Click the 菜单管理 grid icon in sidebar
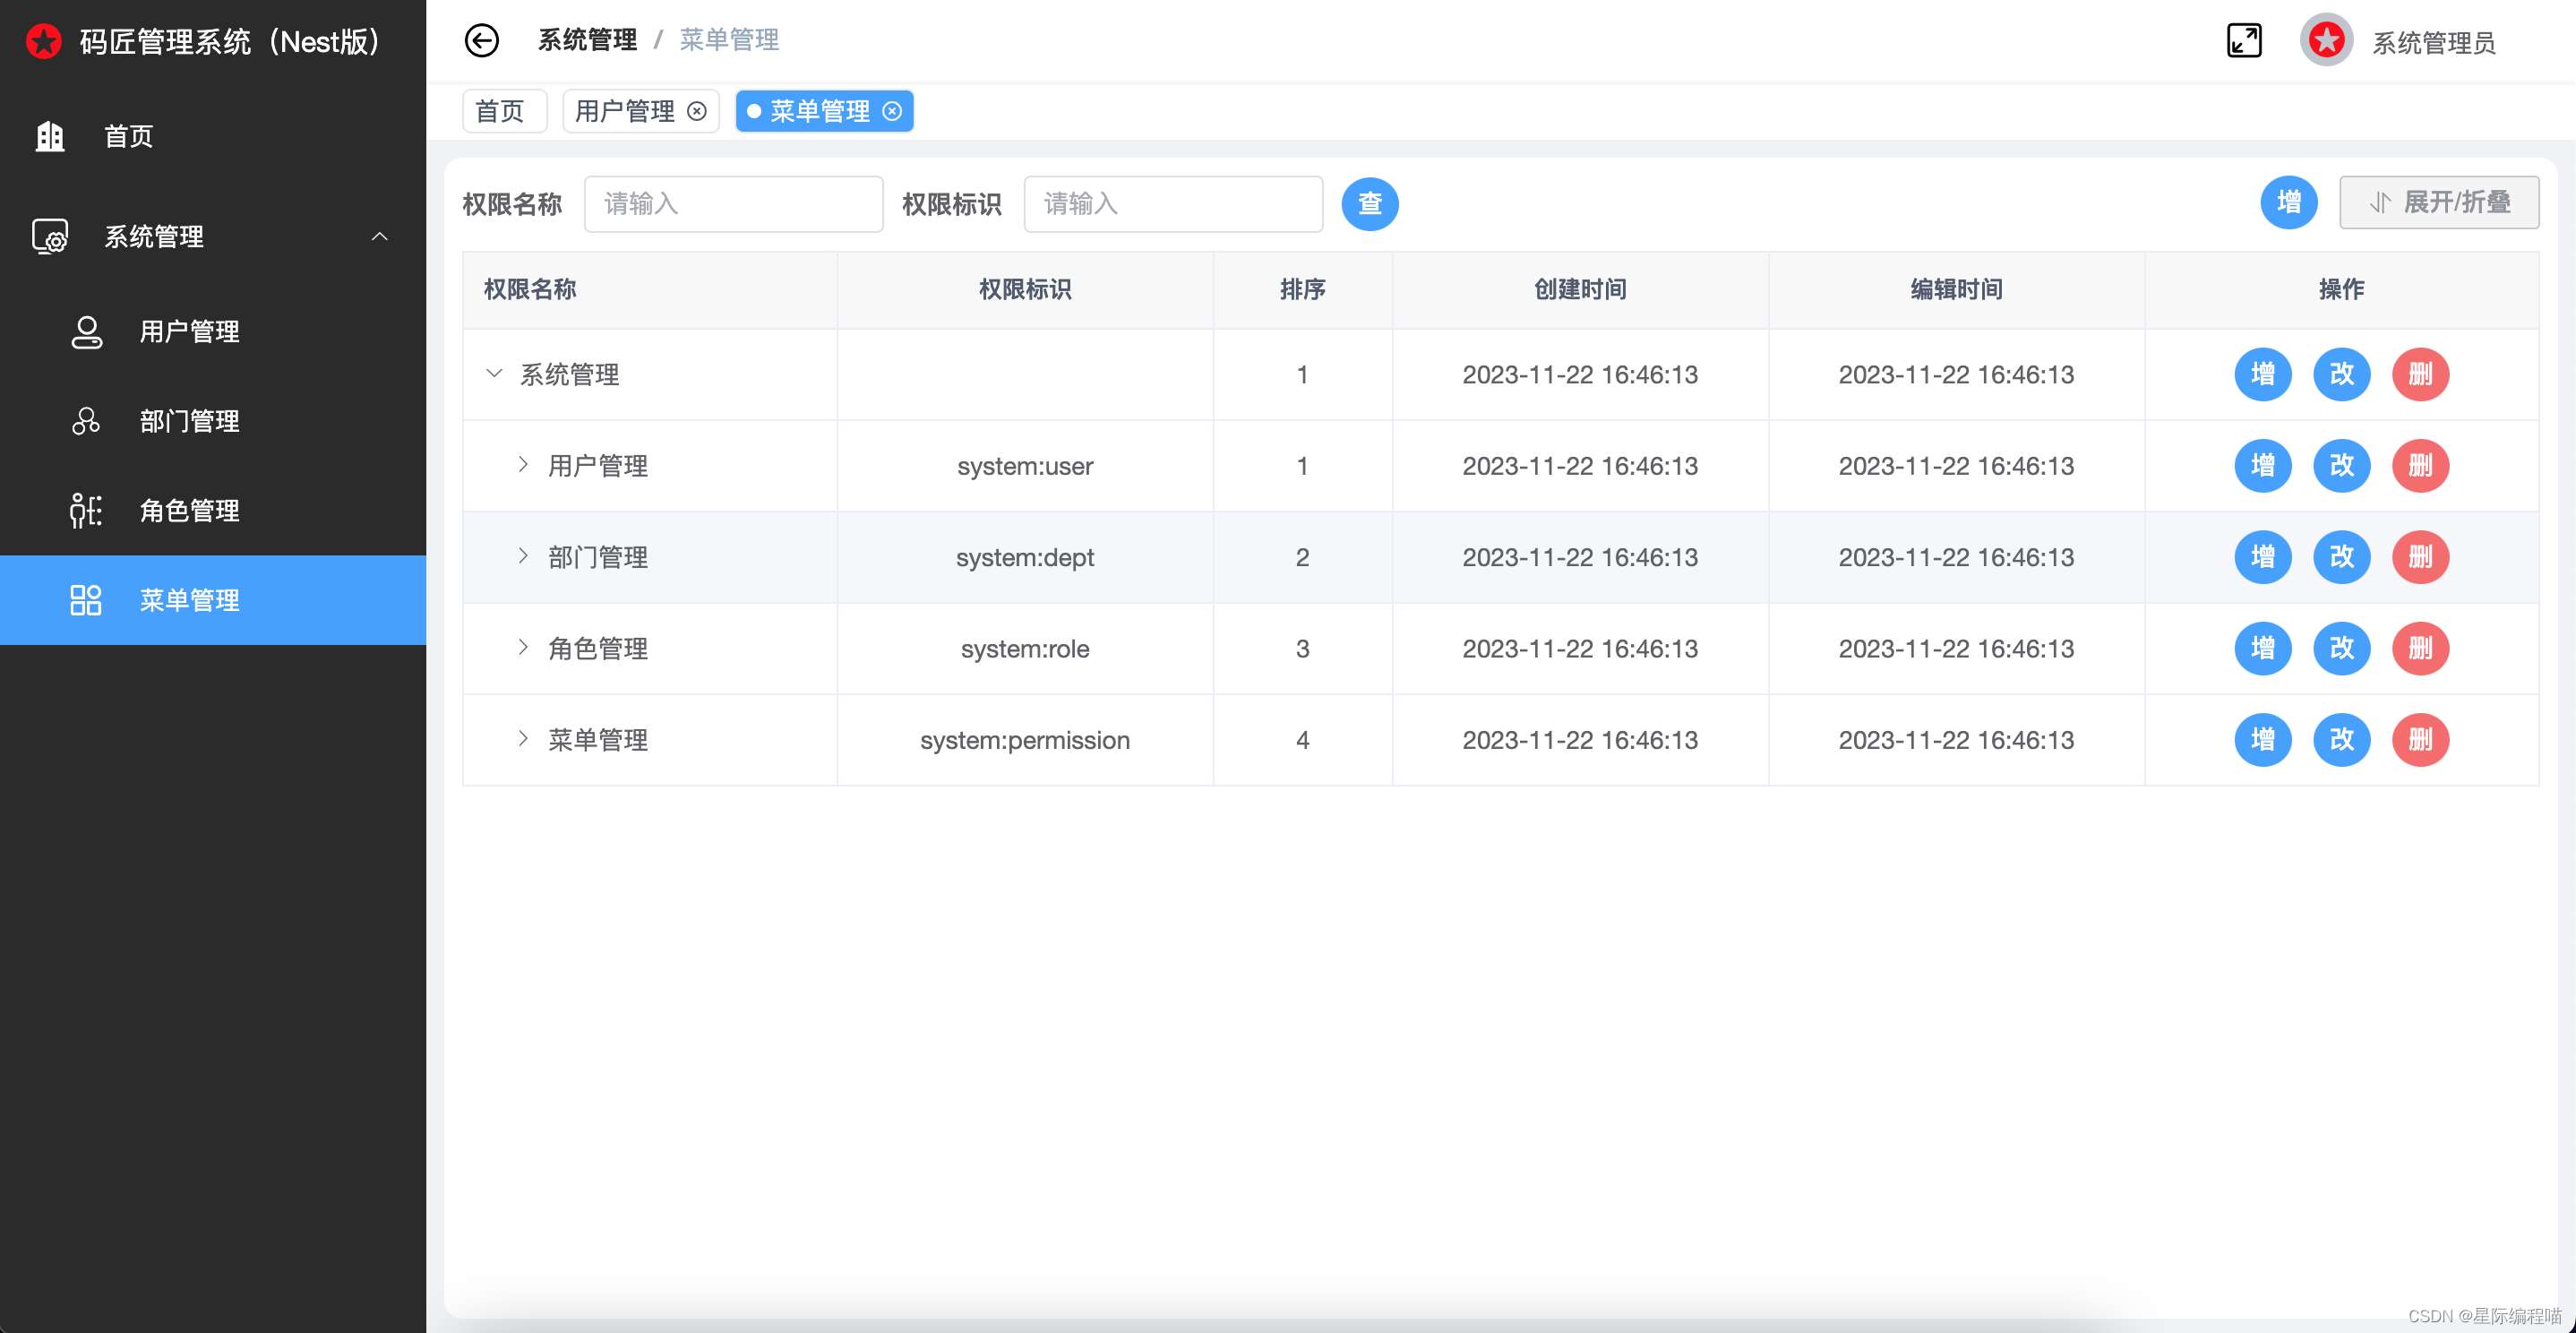This screenshot has width=2576, height=1333. point(86,600)
